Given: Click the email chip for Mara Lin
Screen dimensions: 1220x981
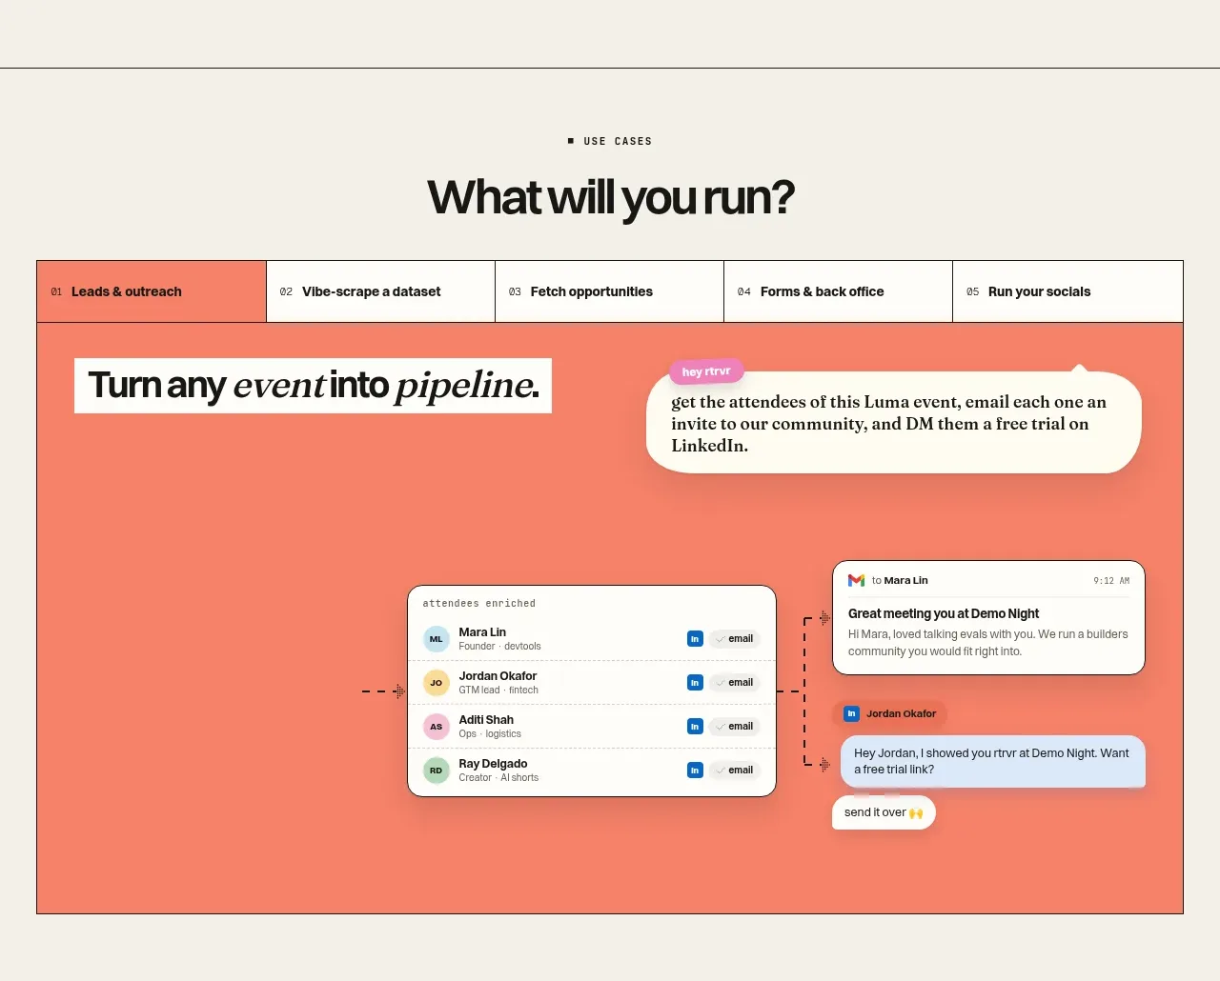Looking at the screenshot, I should [734, 639].
